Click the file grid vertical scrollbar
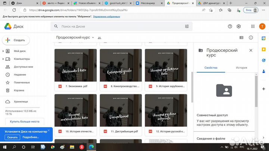This screenshot has width=269, height=151. [x=192, y=87]
